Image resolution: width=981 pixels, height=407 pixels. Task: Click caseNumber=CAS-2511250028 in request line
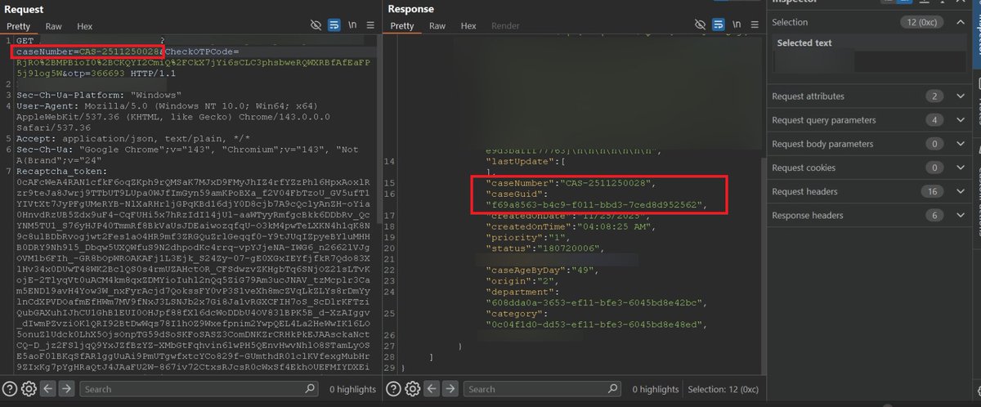click(x=88, y=51)
